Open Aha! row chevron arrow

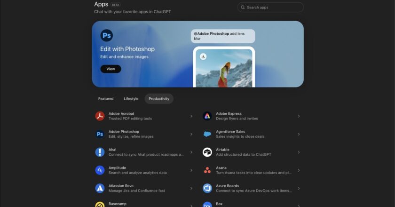pos(191,152)
